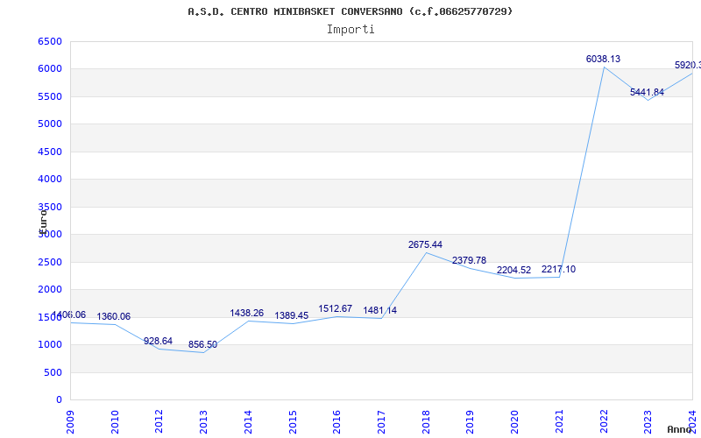The height and width of the screenshot is (438, 701).
Task: Select the 856.50 data label
Action: tap(202, 344)
